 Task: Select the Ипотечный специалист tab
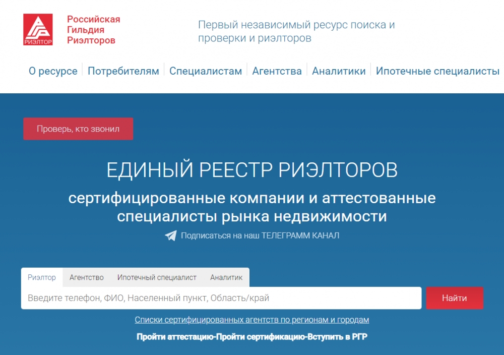[x=157, y=277]
